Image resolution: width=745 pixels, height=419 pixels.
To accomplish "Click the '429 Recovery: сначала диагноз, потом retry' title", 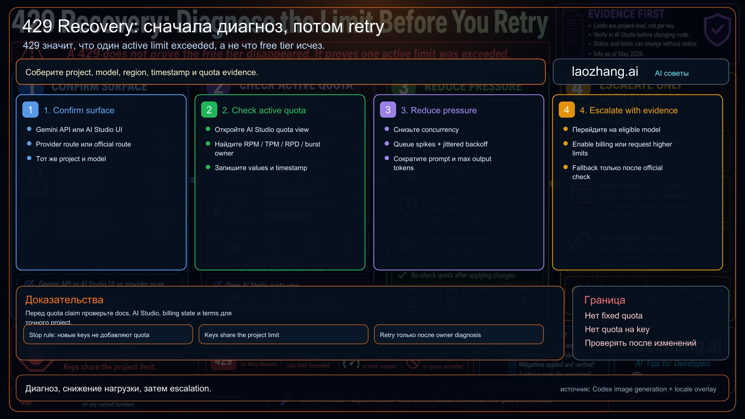I will (203, 26).
